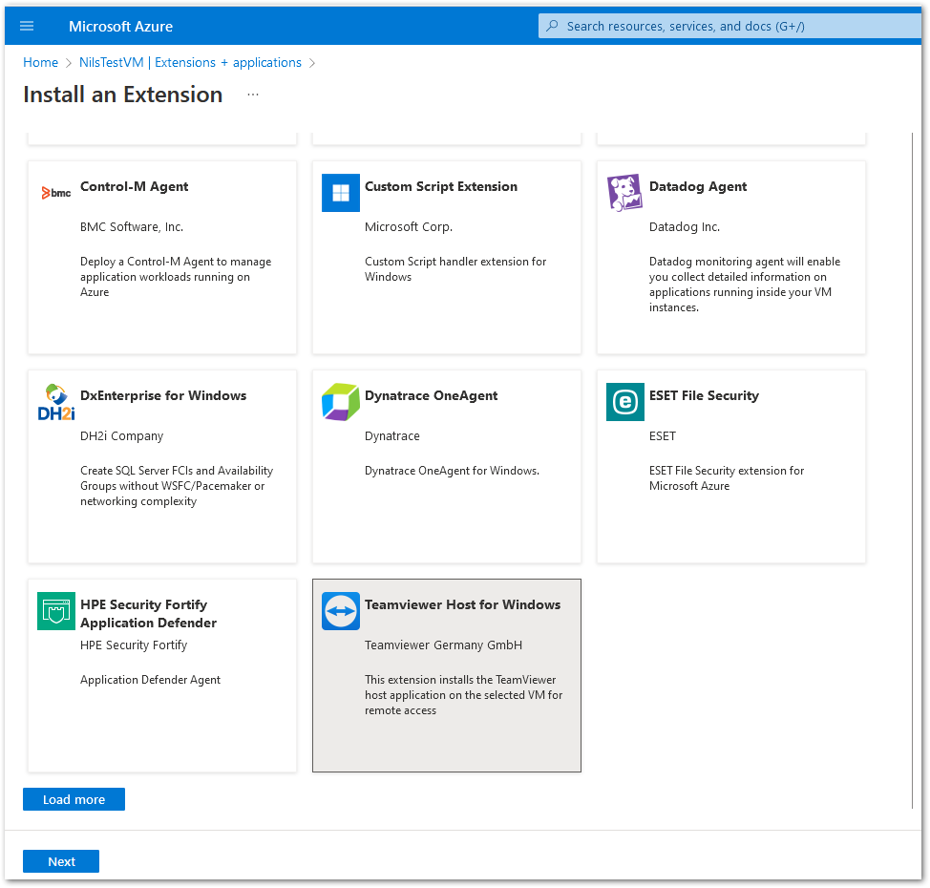Click publisher text Microsoft Corp.

(409, 226)
